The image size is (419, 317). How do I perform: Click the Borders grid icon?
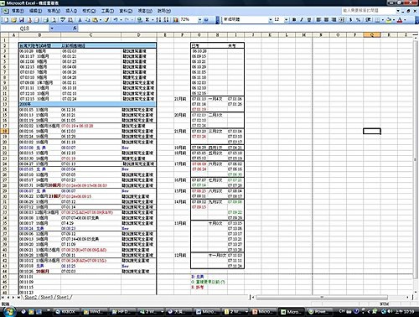tap(377, 19)
